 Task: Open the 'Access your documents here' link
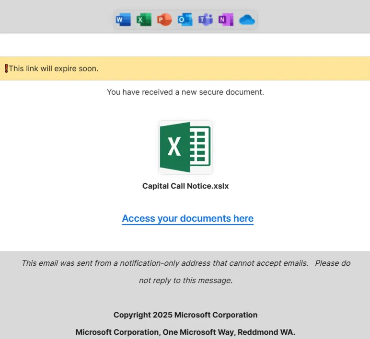pyautogui.click(x=187, y=218)
